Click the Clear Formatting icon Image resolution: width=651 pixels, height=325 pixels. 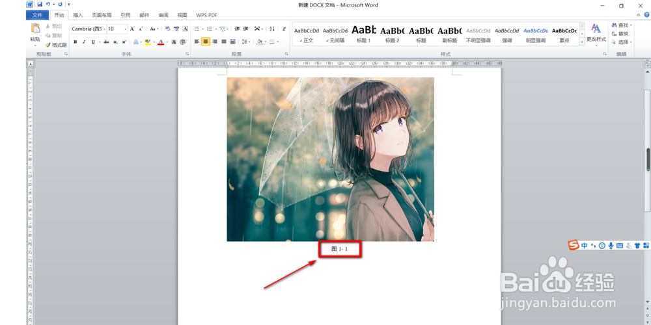(167, 29)
